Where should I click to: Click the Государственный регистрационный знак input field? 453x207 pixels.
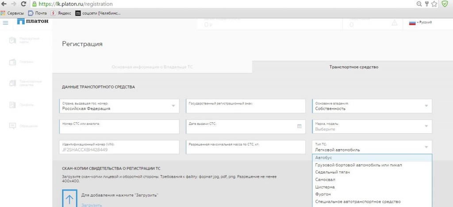pyautogui.click(x=246, y=106)
